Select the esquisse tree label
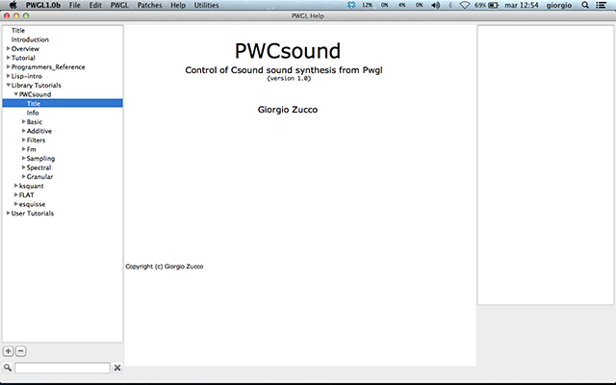 point(32,204)
